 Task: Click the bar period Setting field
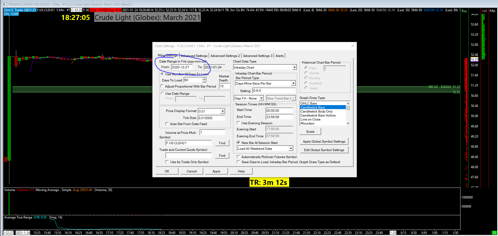click(x=274, y=91)
